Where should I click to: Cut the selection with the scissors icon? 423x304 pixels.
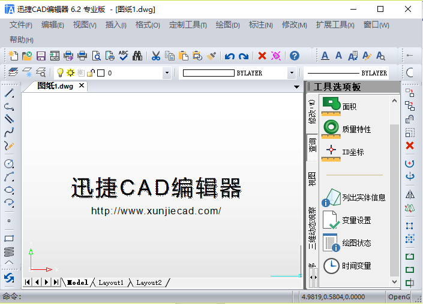[155, 56]
